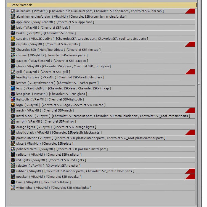This screenshot has height=207, width=207.
Task: Select the speaker material sphere icon
Action: pos(13,177)
